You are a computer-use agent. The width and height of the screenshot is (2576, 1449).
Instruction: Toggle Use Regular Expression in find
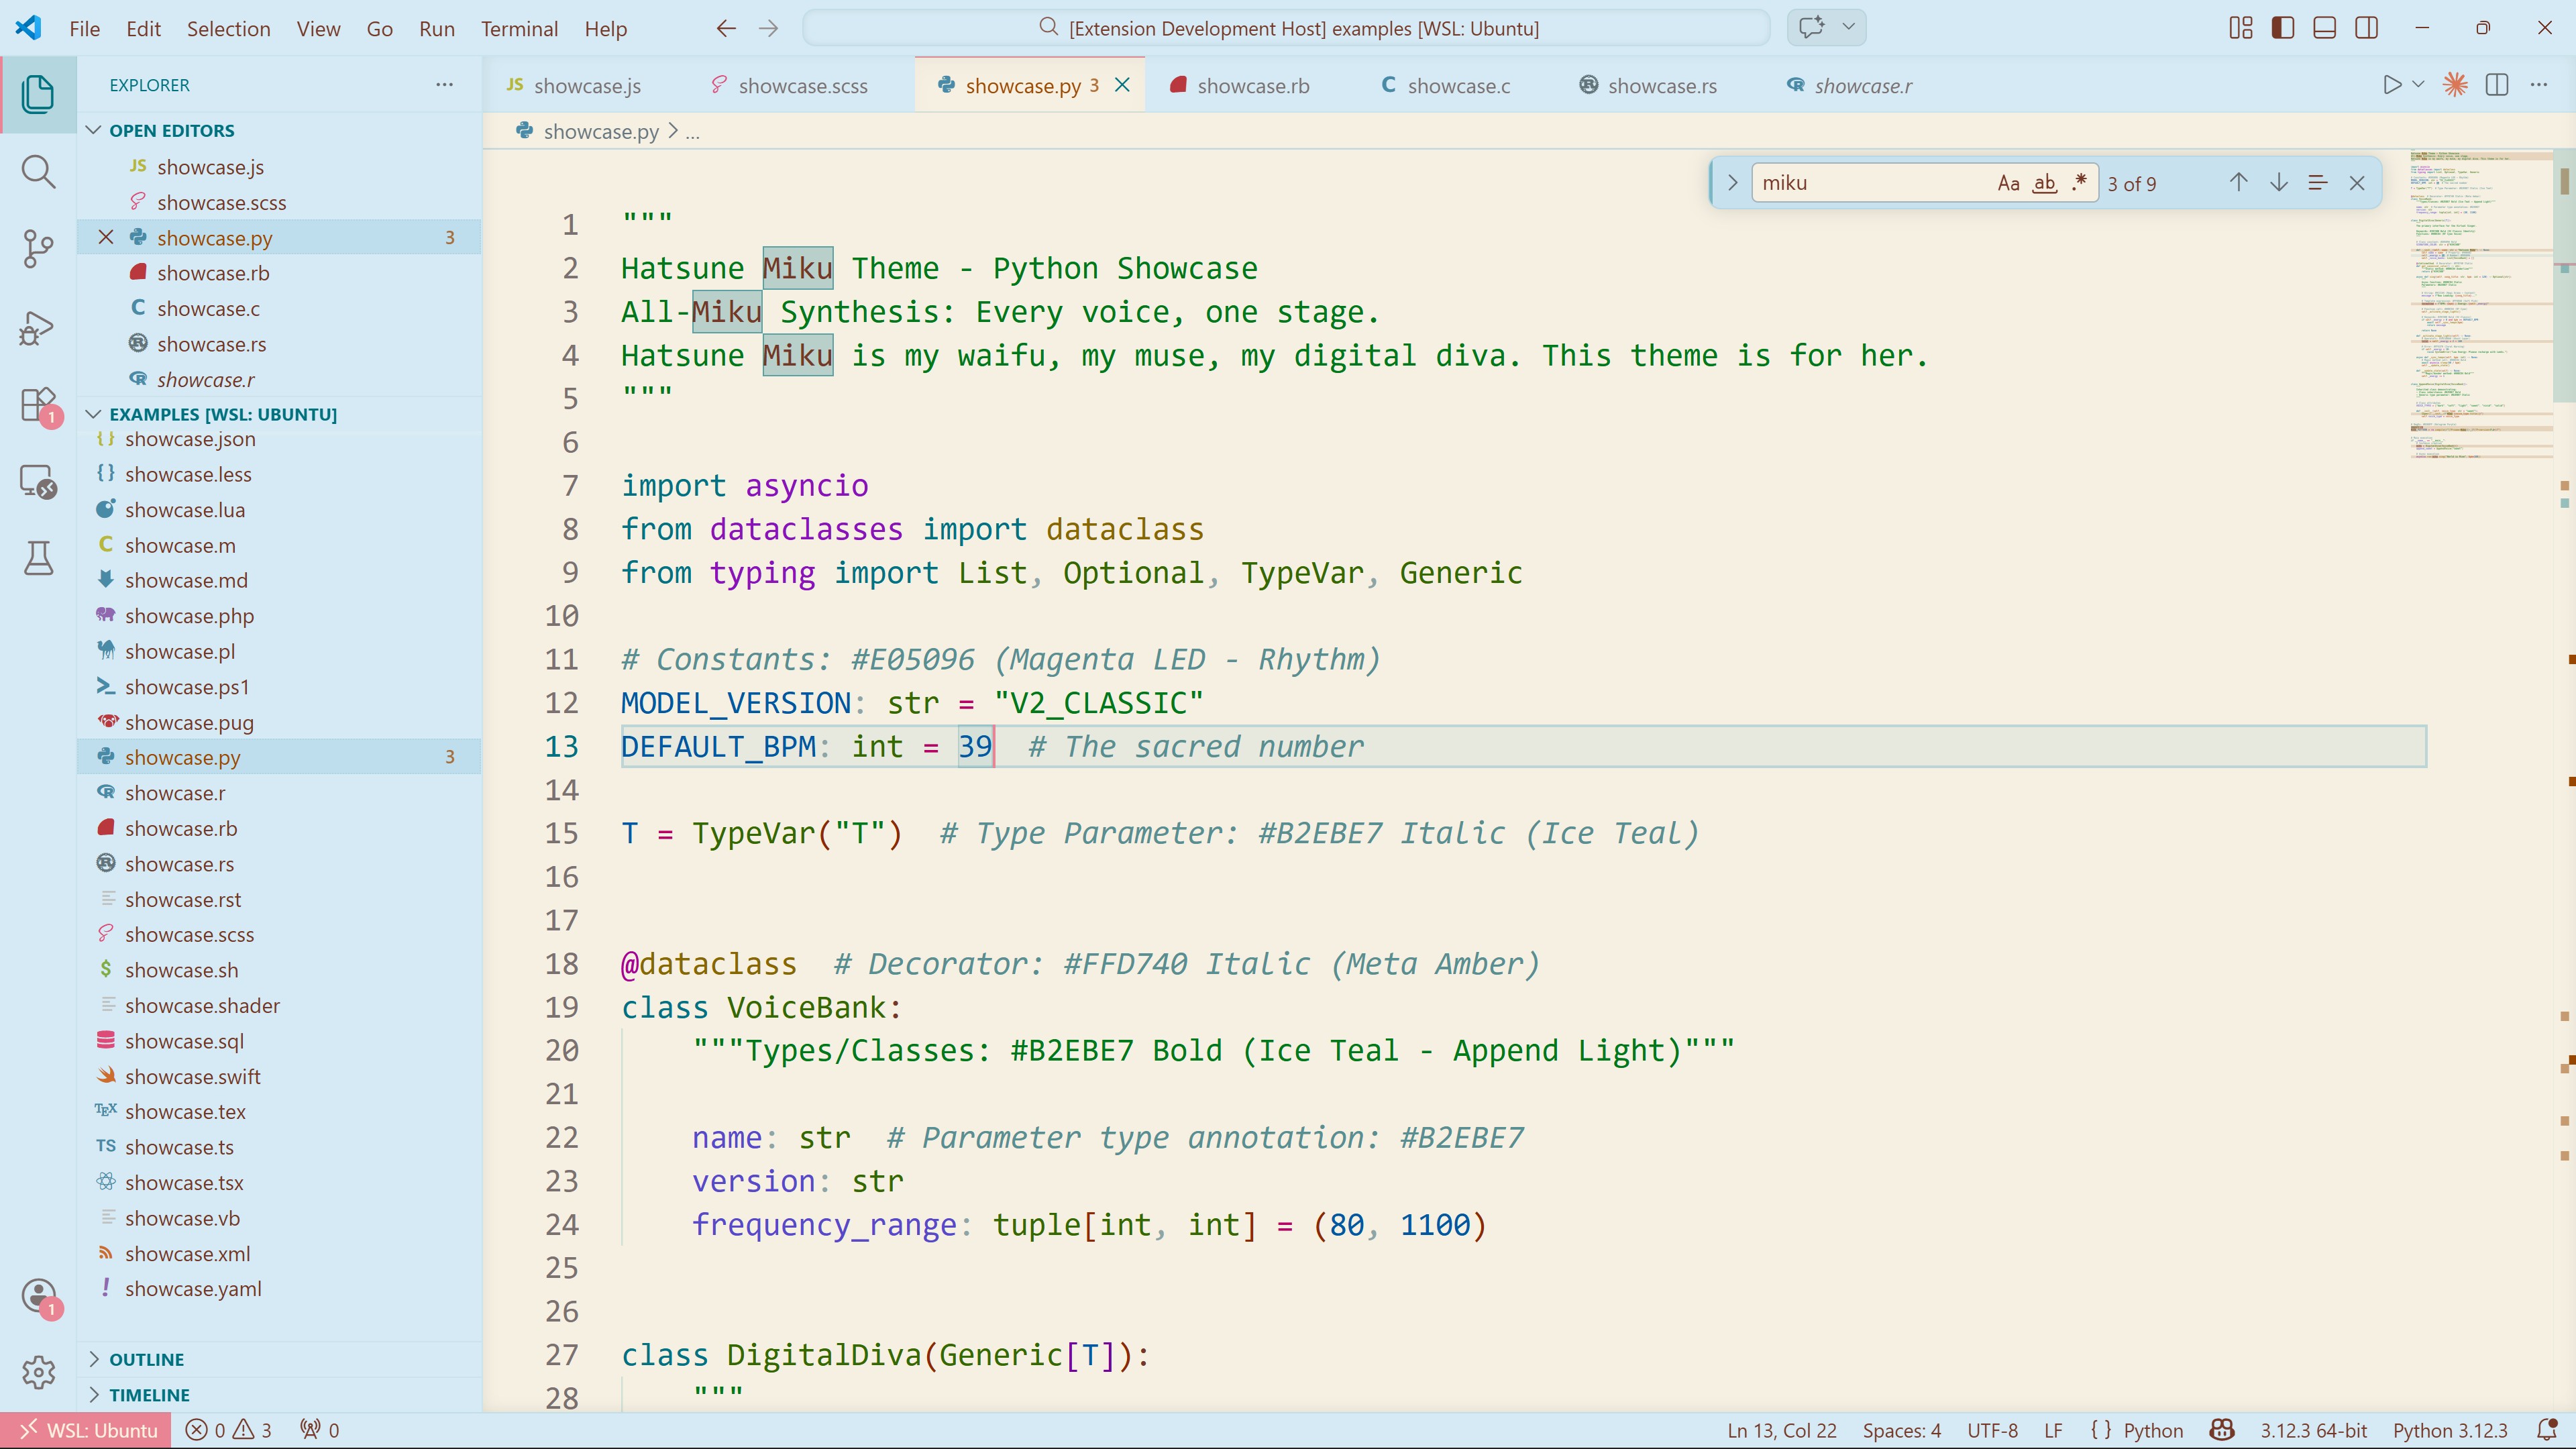pos(2080,183)
